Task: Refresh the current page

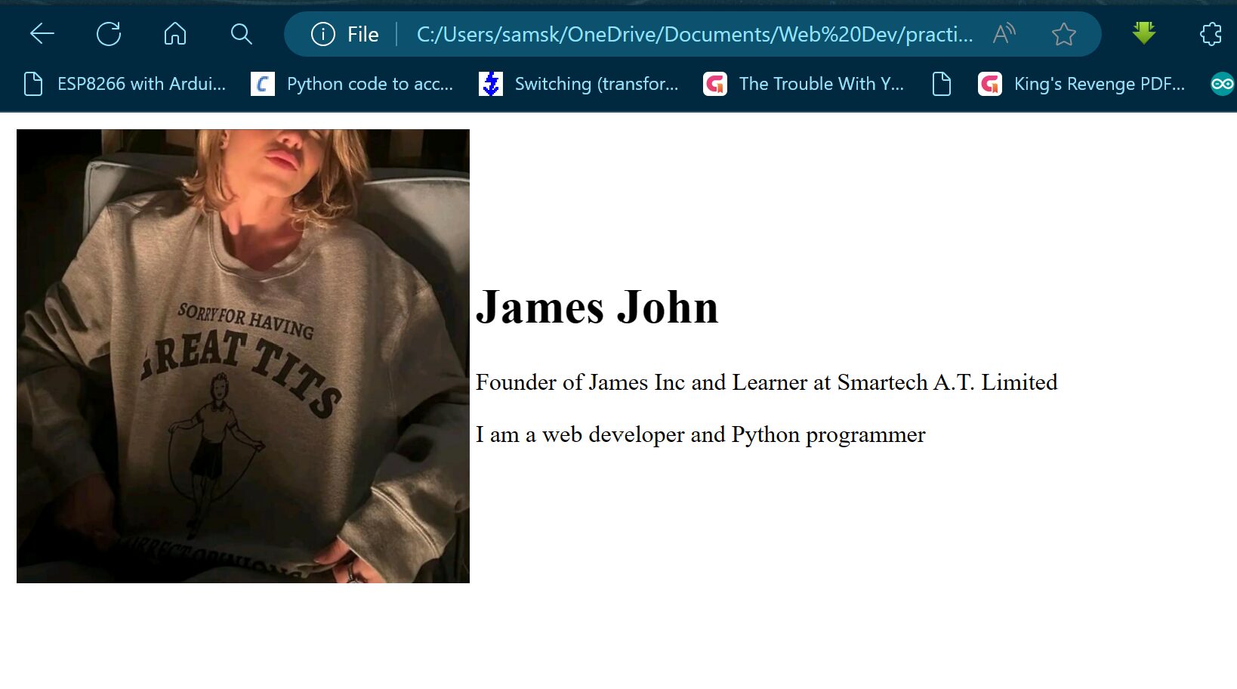Action: click(x=110, y=33)
